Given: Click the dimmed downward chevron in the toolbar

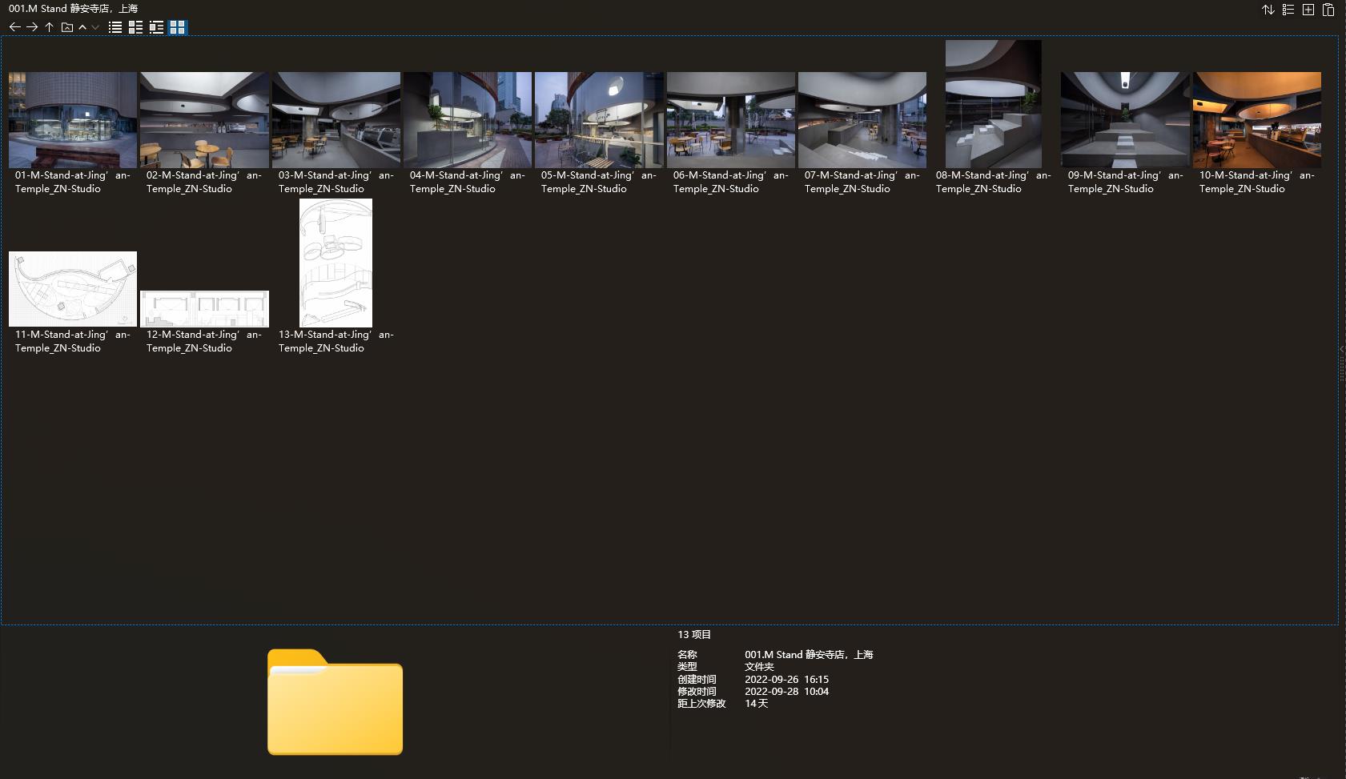Looking at the screenshot, I should [95, 27].
